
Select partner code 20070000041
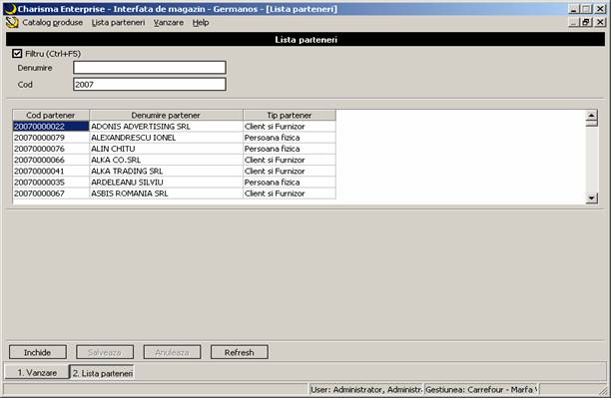(51, 171)
